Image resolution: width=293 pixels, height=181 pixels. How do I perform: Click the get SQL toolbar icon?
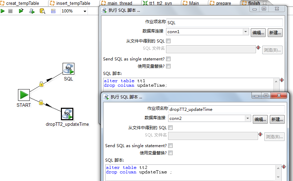pos(32,11)
